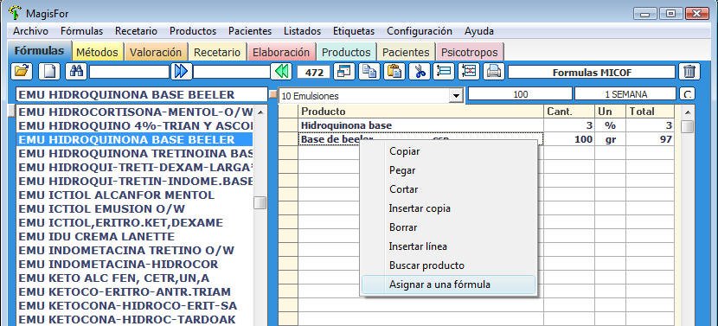Open the Listados menu

point(302,31)
